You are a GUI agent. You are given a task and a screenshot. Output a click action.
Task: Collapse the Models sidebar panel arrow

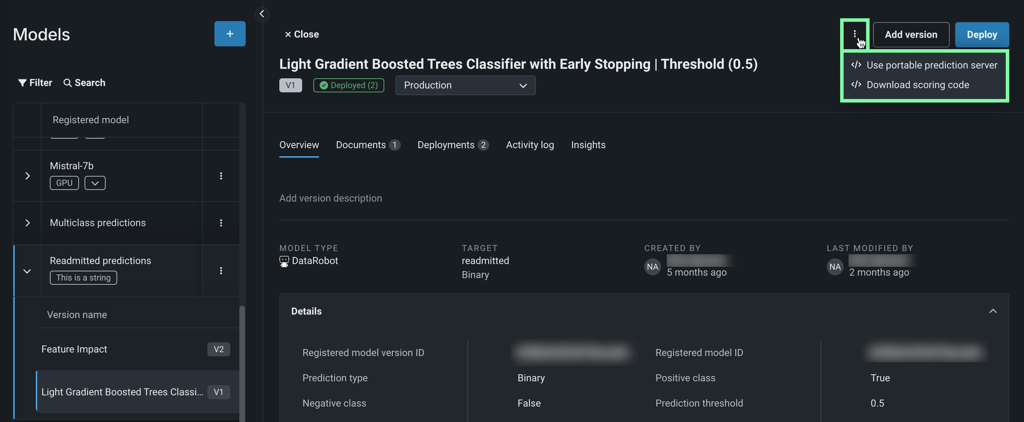pyautogui.click(x=261, y=14)
